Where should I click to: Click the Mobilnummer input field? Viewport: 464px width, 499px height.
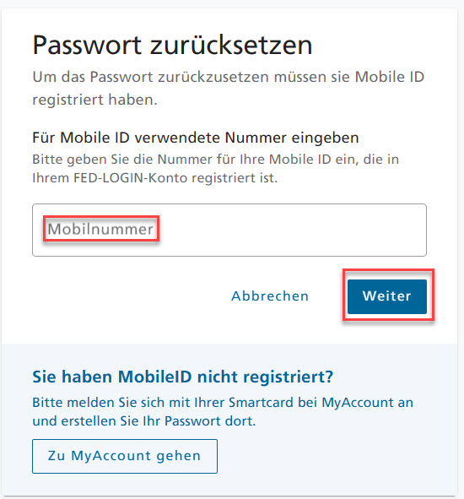(x=229, y=230)
